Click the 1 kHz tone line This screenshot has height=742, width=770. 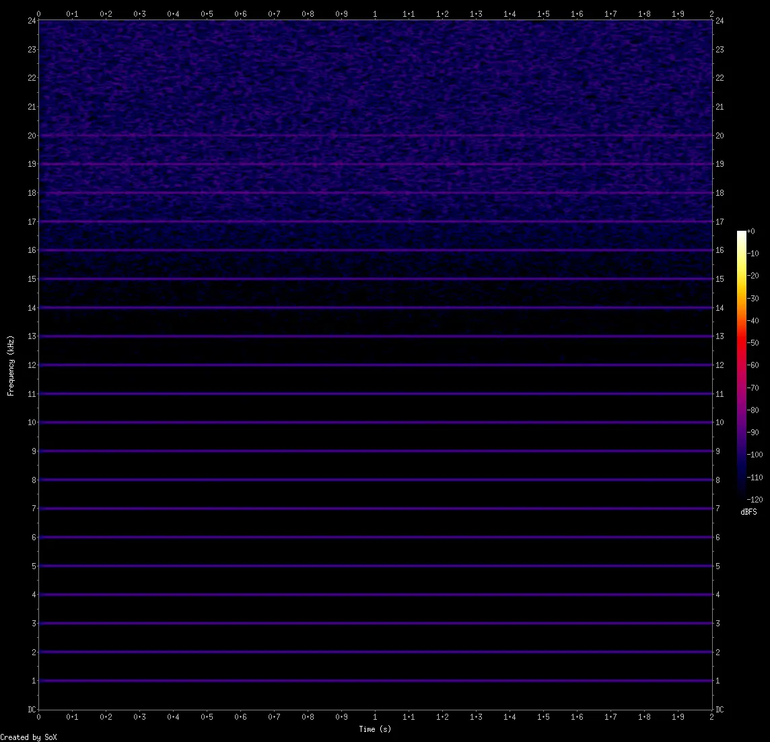click(x=375, y=681)
